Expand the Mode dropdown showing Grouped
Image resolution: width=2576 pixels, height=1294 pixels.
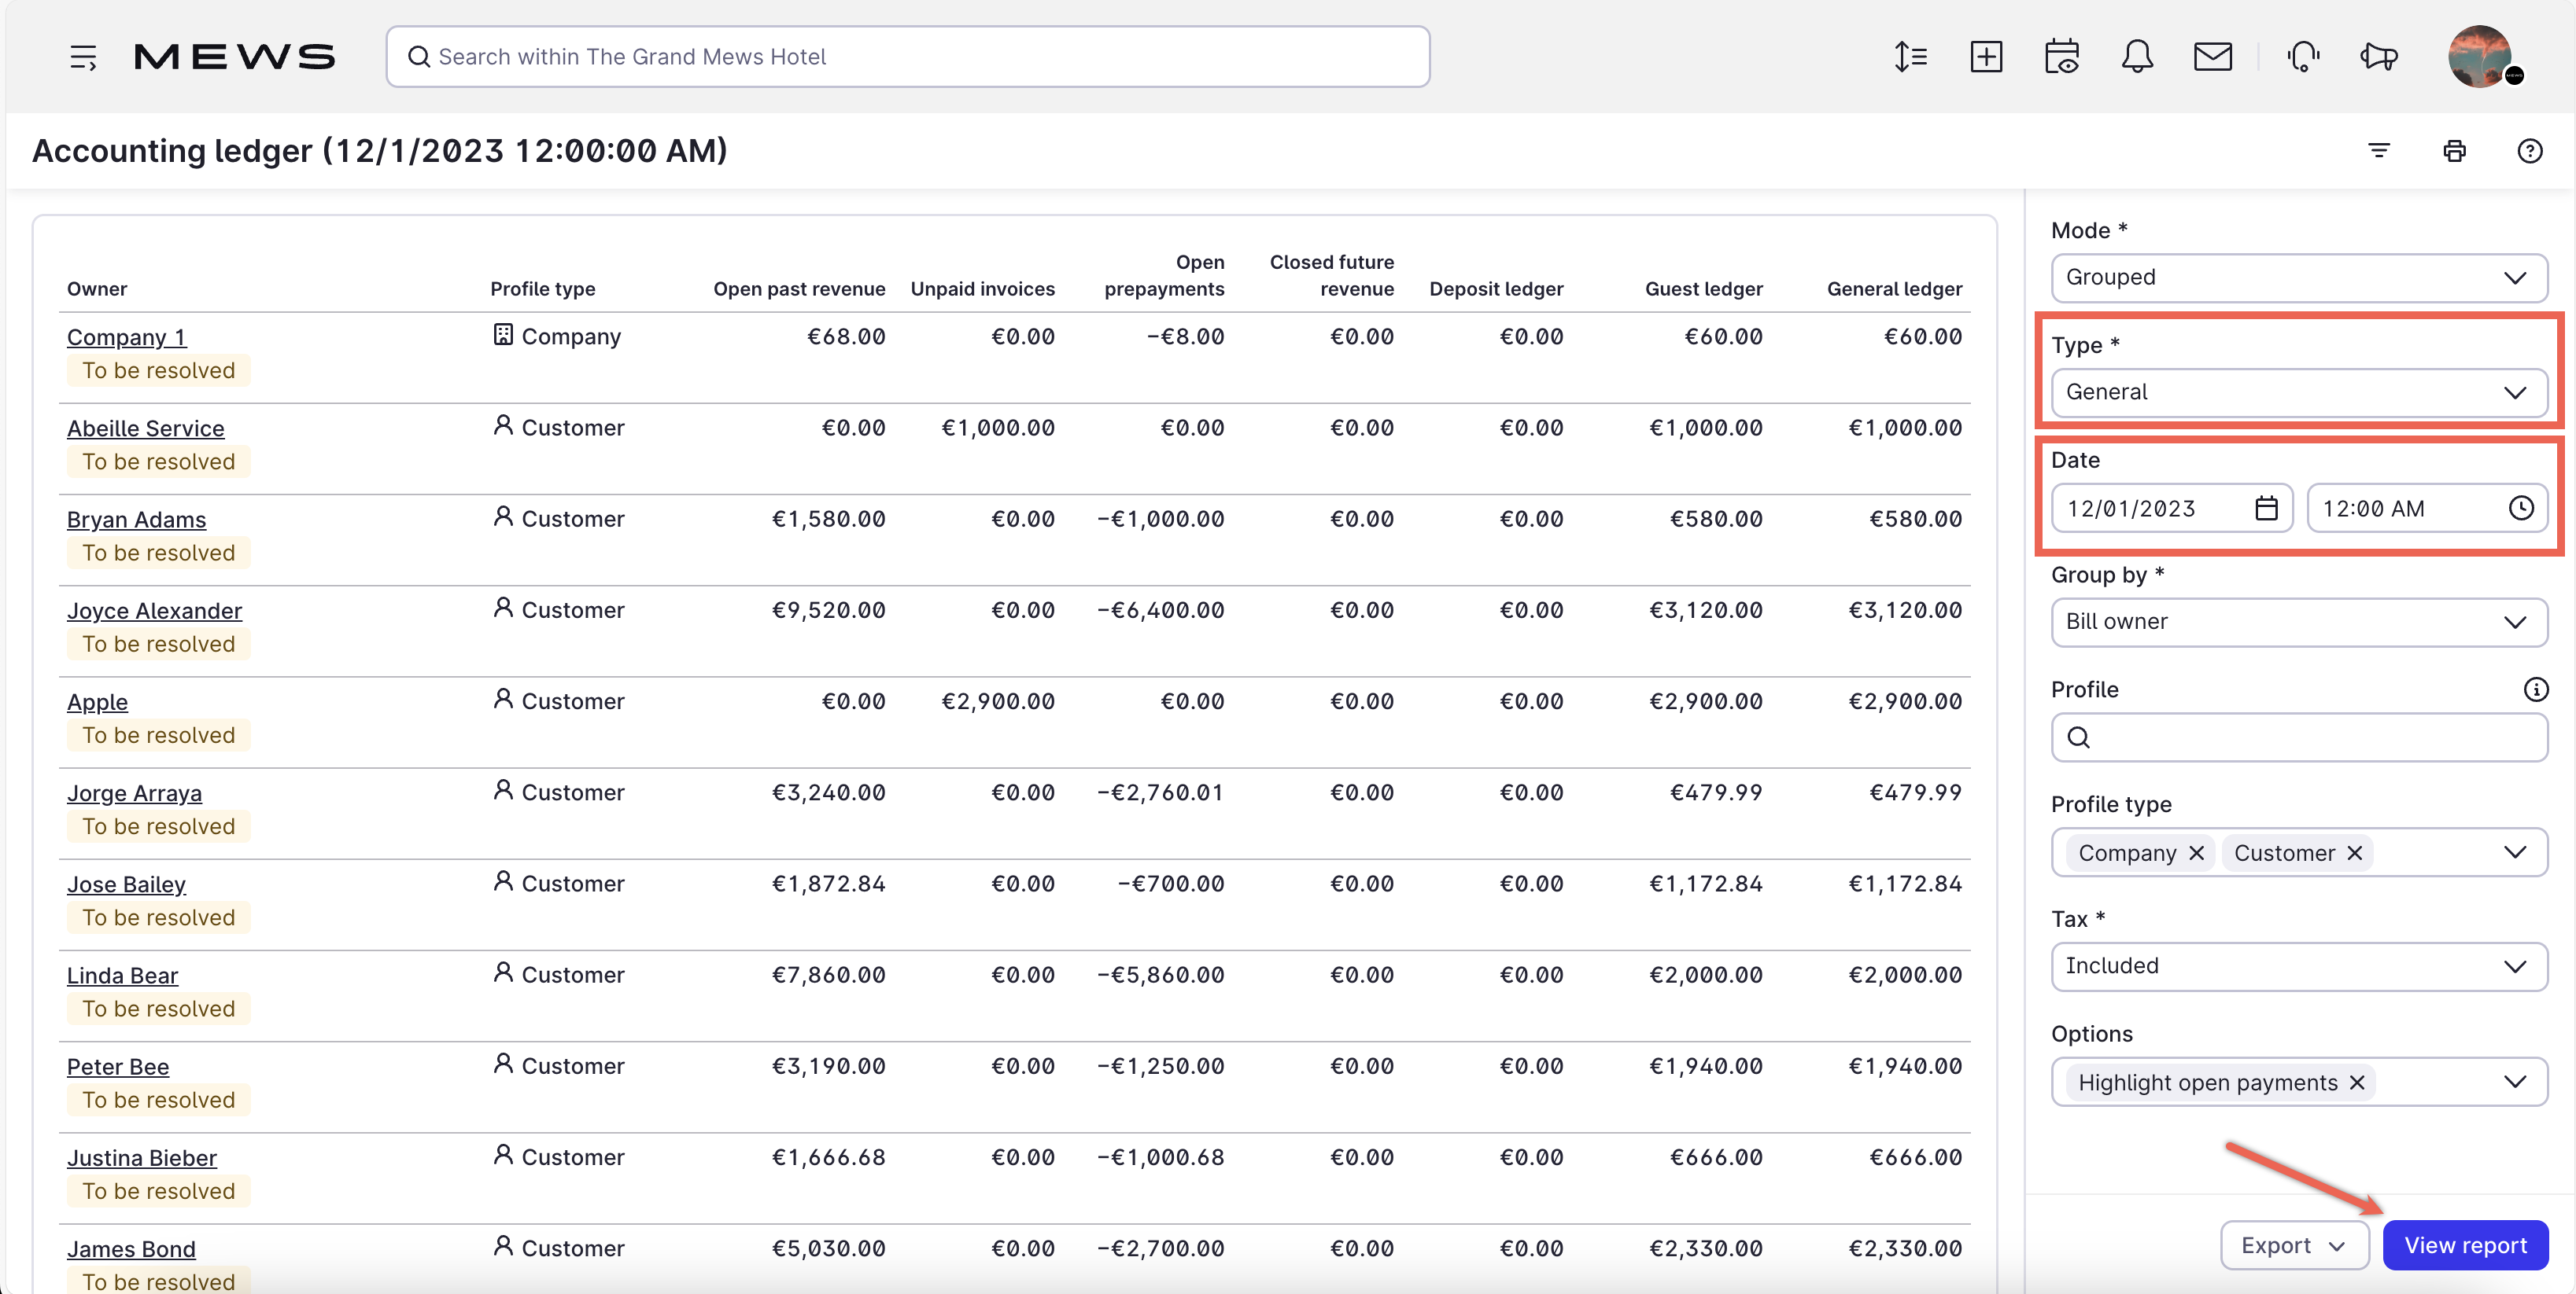point(2298,278)
